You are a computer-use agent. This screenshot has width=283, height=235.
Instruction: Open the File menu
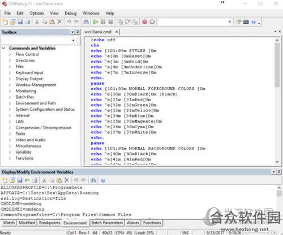(7, 13)
